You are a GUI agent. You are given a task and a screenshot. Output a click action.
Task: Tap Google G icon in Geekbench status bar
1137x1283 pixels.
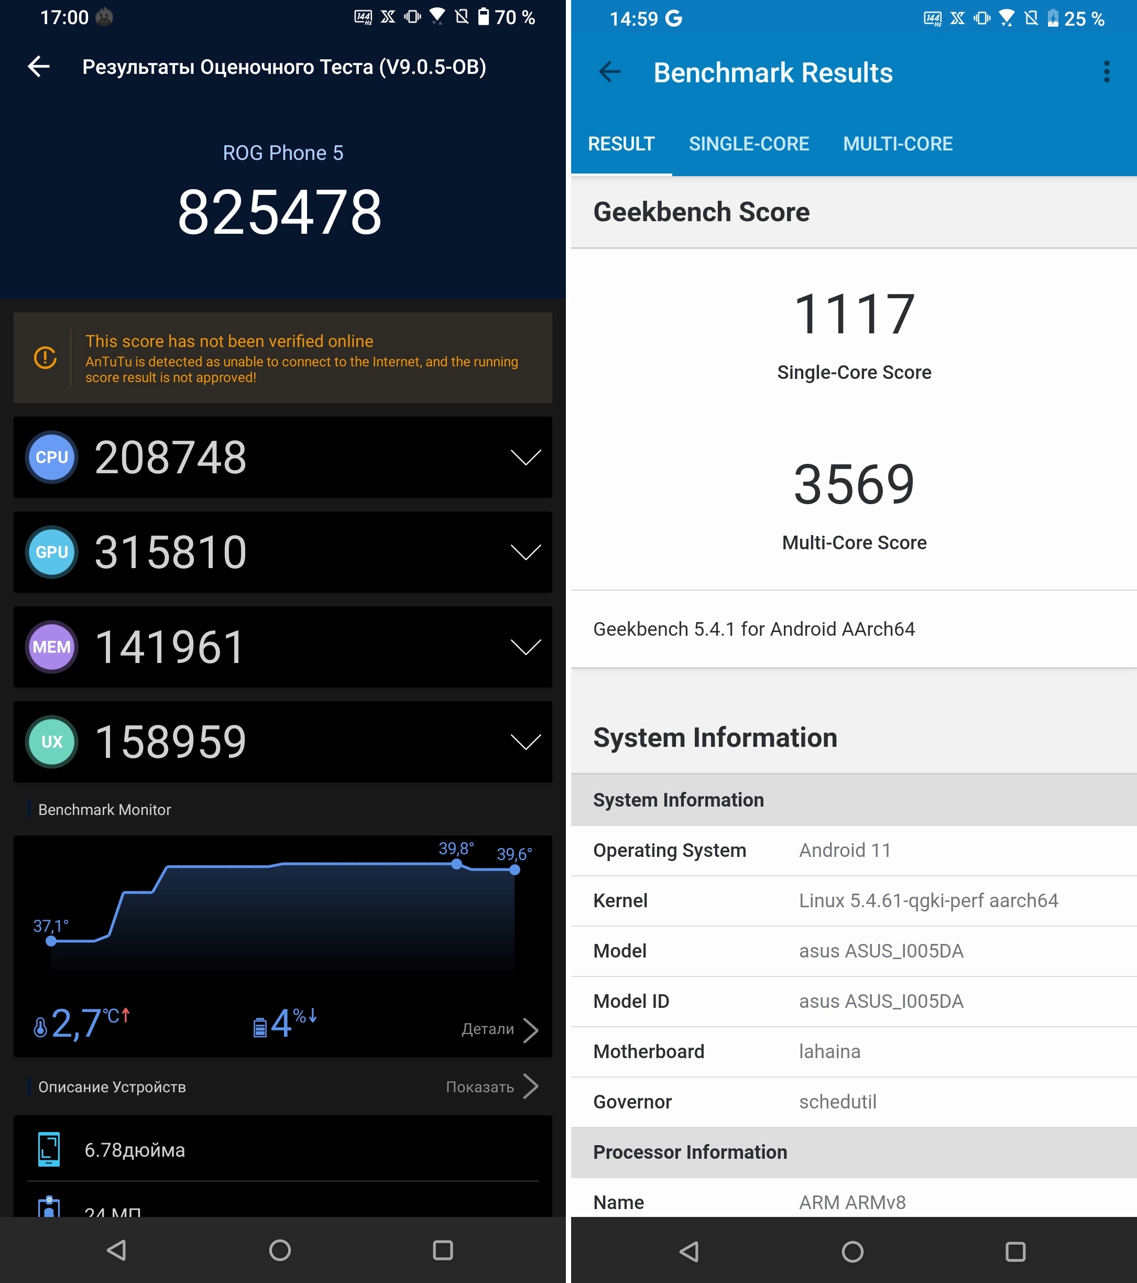pos(674,18)
